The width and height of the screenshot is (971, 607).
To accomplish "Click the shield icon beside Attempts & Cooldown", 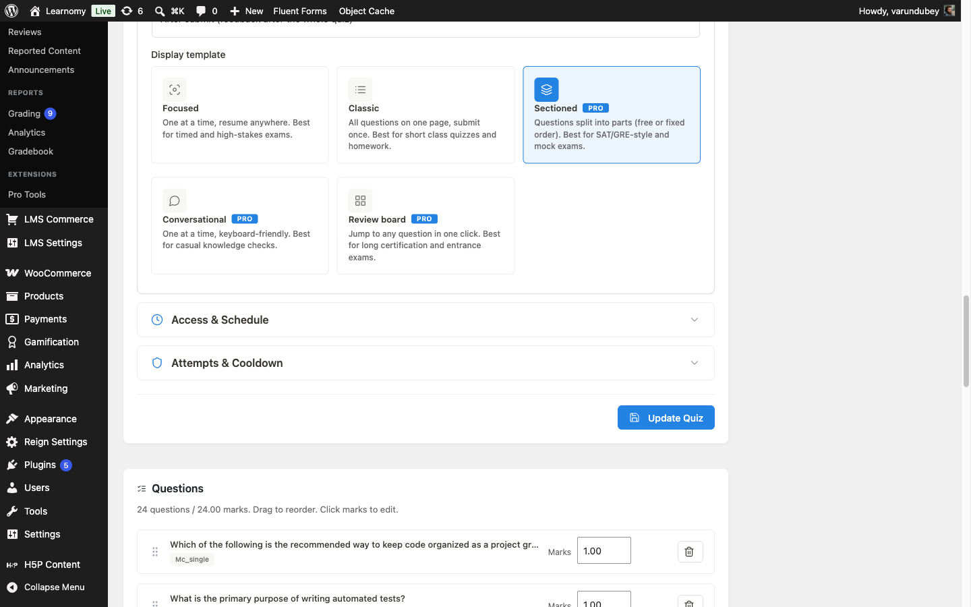I will coord(157,363).
